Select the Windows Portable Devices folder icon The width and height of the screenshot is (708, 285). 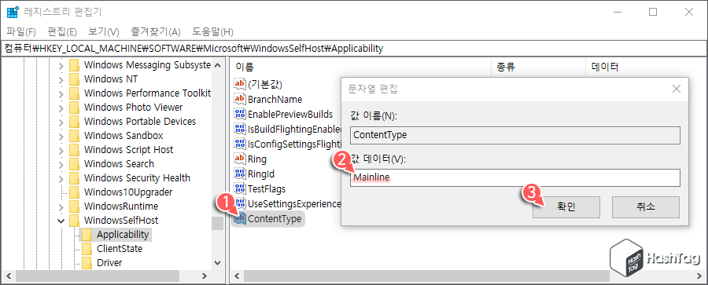pyautogui.click(x=75, y=122)
